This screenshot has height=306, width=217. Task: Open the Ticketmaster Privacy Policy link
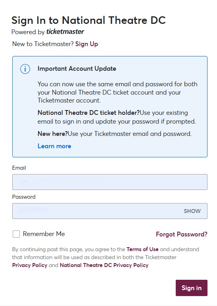pos(30,265)
